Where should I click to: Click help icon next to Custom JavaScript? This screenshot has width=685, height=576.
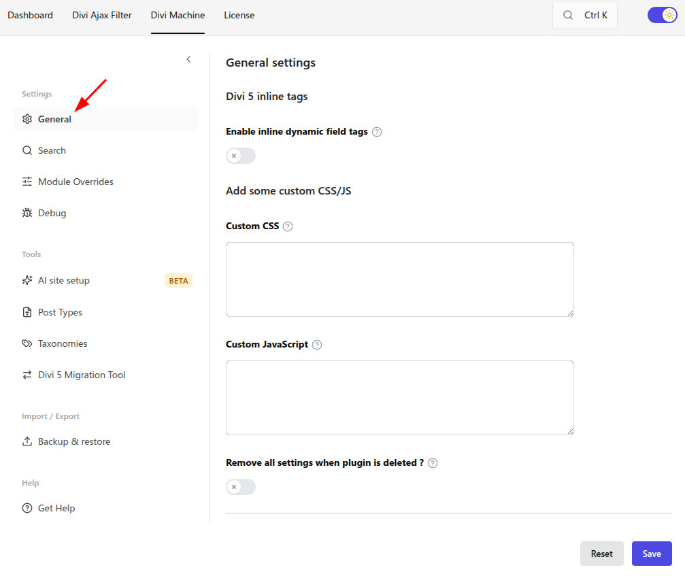click(x=317, y=345)
